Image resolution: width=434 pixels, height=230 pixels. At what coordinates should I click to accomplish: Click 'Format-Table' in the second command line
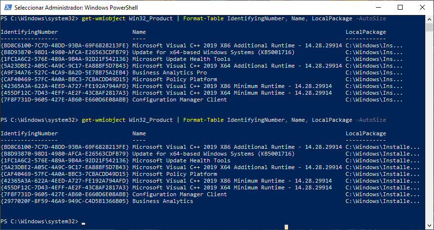203,120
